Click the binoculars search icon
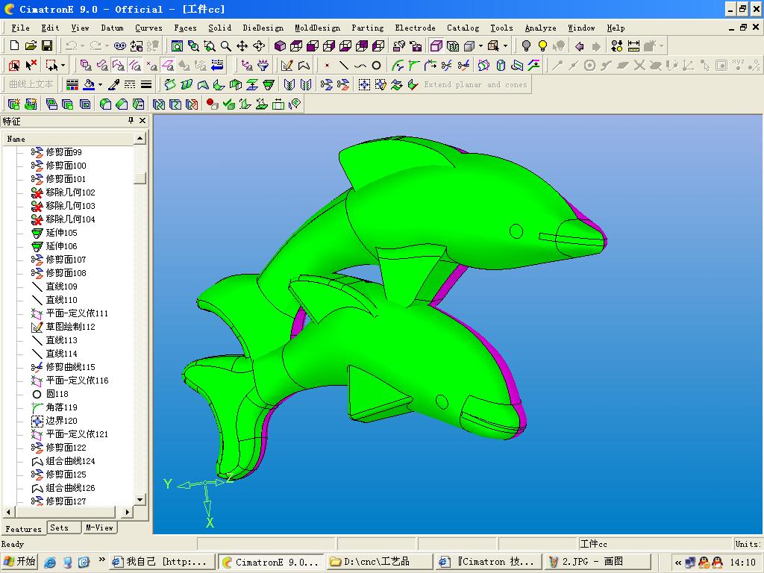The image size is (764, 573). point(120,46)
